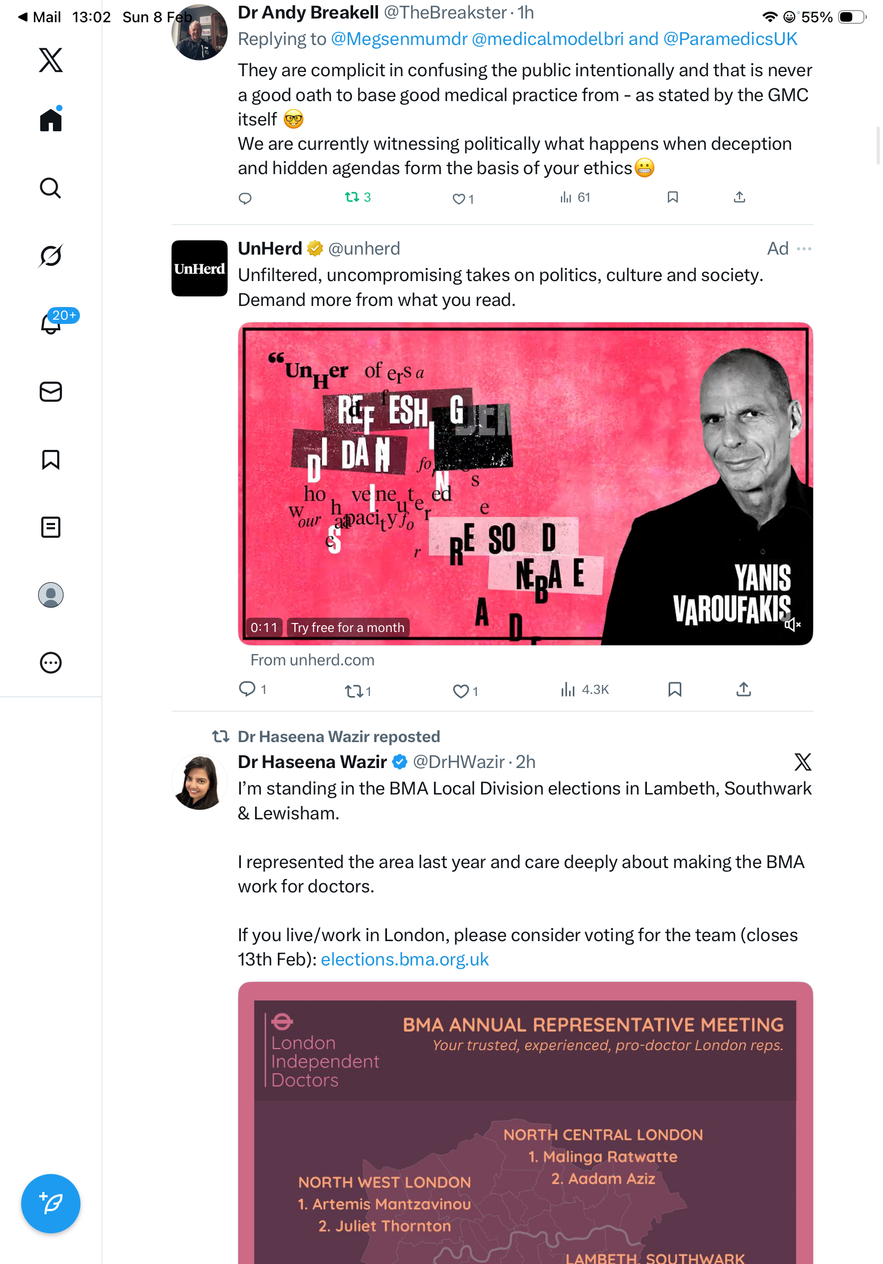Viewport: 883px width, 1264px height.
Task: Open the BMA Annual Representative Meeting image
Action: [x=525, y=1123]
